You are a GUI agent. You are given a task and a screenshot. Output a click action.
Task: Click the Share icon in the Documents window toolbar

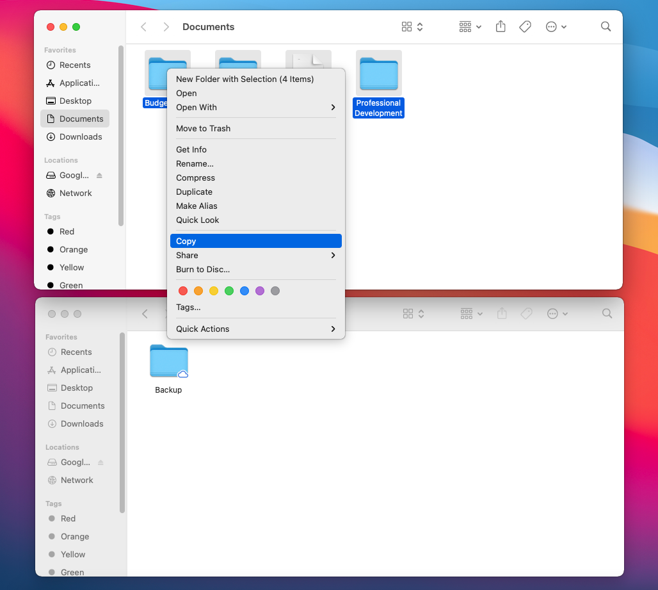pyautogui.click(x=501, y=26)
